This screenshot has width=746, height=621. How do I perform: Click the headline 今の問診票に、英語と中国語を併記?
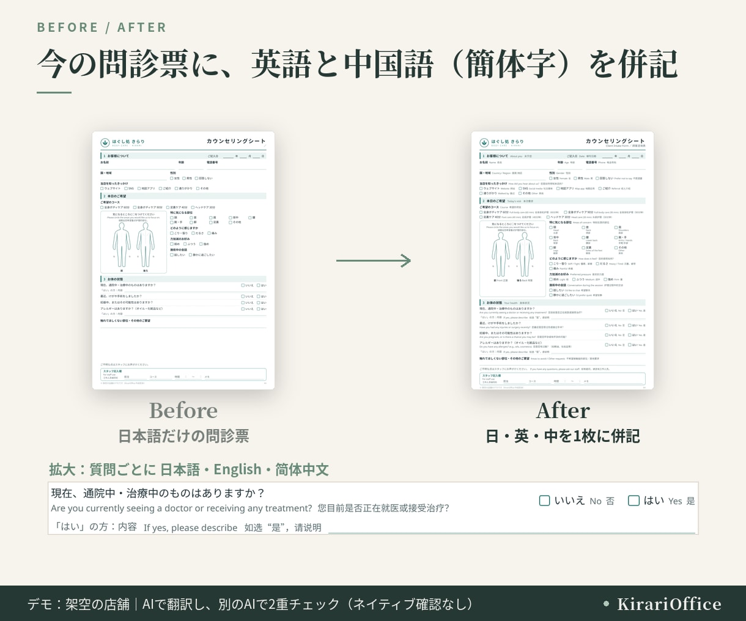point(357,64)
